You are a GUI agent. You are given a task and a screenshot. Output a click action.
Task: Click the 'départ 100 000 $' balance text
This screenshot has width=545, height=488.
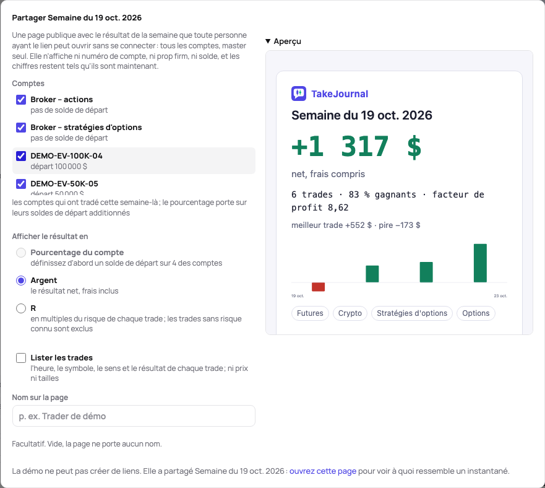tap(59, 167)
